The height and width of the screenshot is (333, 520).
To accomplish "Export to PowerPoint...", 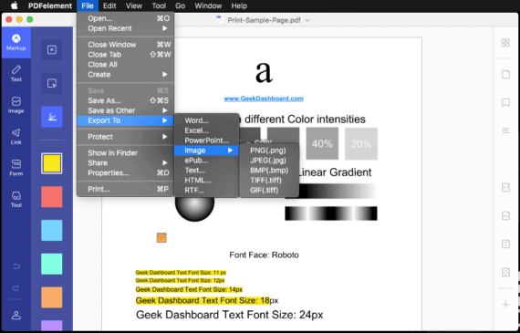I will pyautogui.click(x=206, y=140).
